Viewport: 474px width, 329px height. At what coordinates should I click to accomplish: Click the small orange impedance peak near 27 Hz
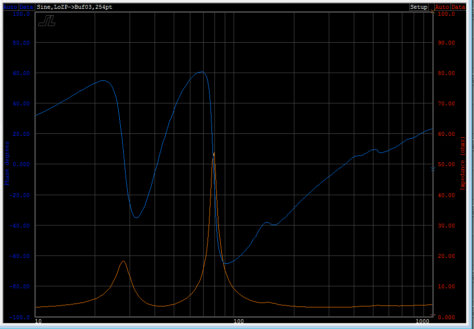click(x=123, y=262)
